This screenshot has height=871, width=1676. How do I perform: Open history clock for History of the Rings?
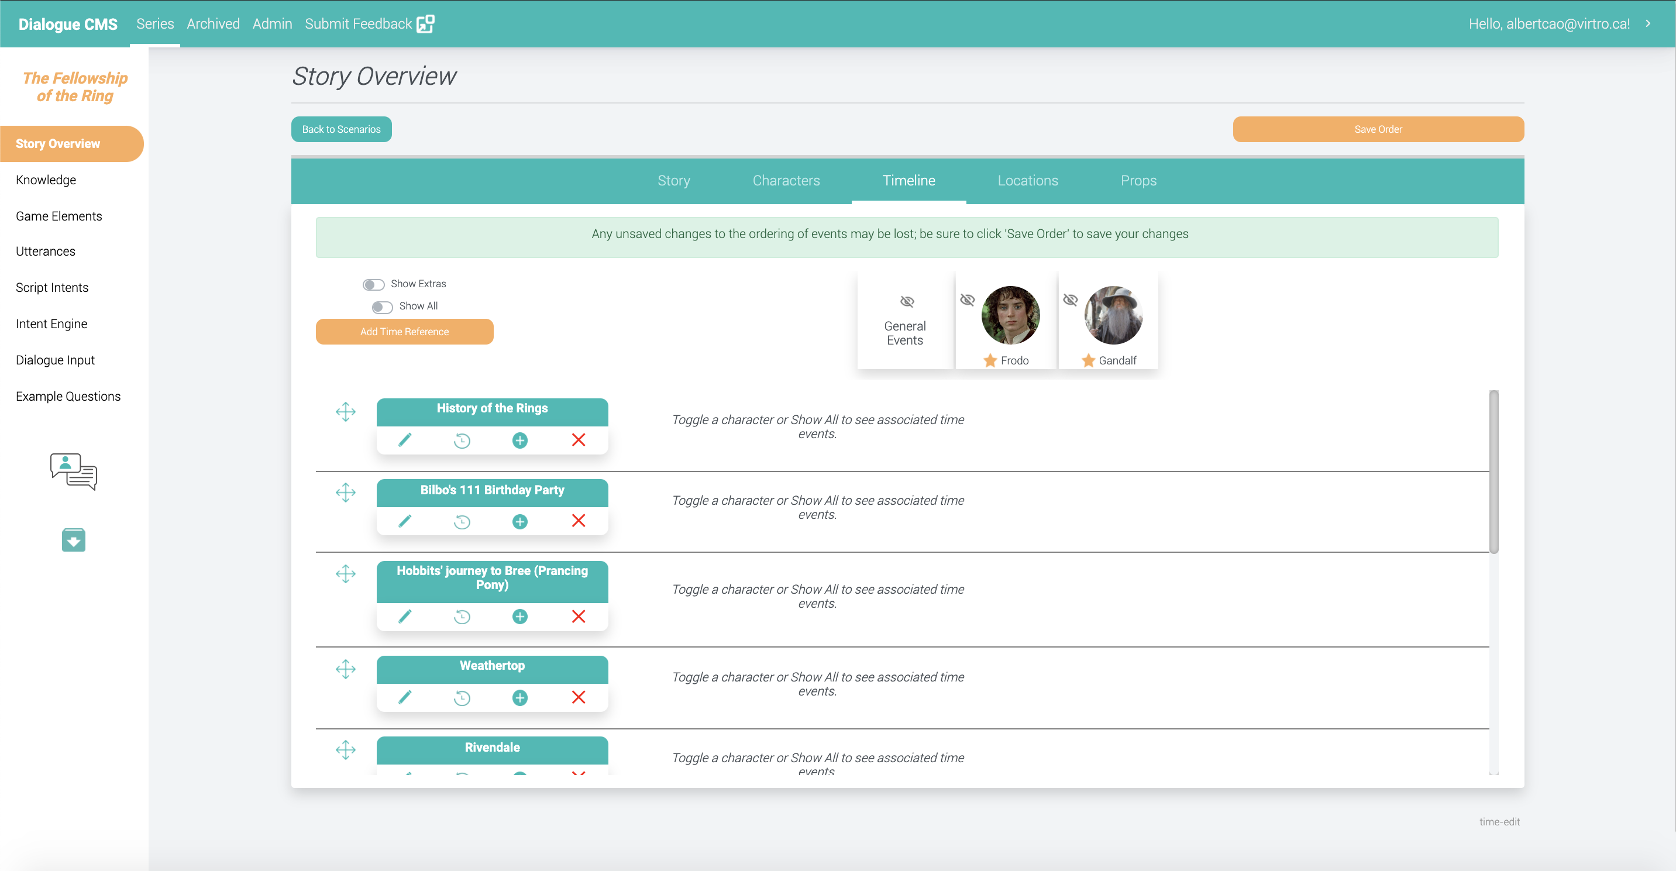click(x=462, y=440)
